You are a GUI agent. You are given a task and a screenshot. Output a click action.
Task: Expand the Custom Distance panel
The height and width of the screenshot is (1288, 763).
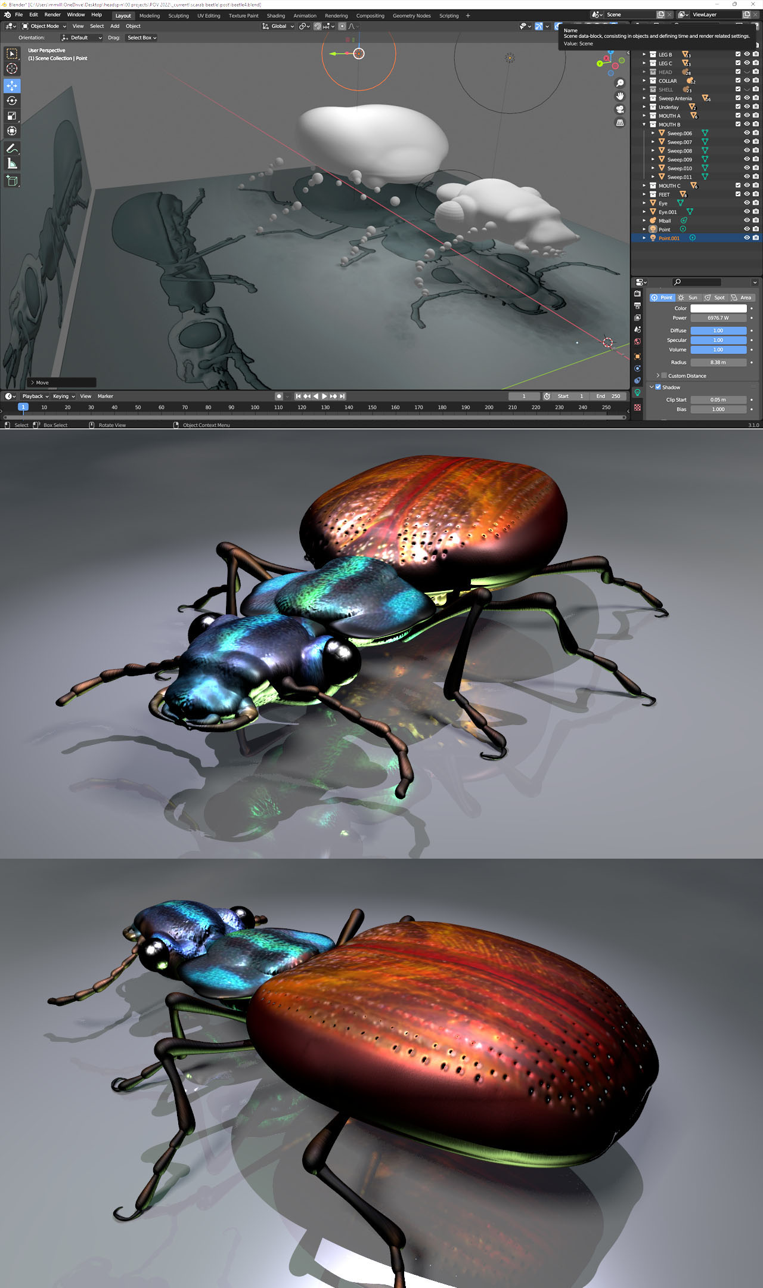click(x=658, y=376)
